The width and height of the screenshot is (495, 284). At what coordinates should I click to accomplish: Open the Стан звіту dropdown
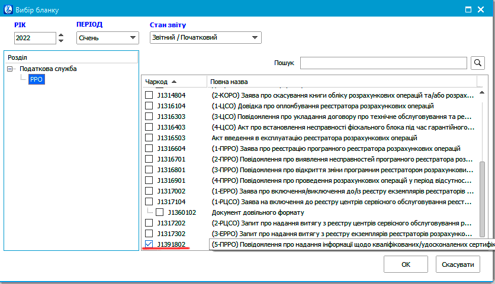click(x=205, y=38)
